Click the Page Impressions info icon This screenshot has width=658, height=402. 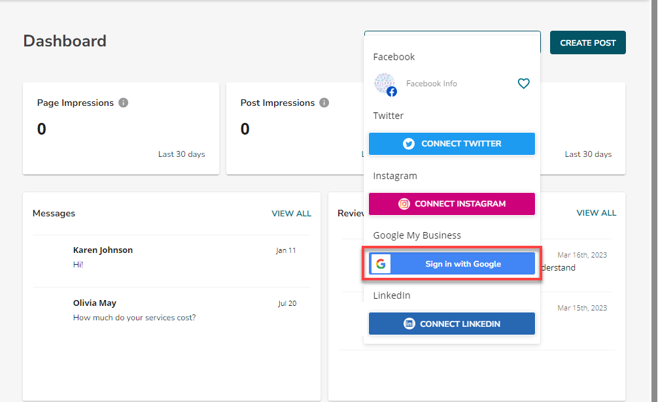click(123, 103)
